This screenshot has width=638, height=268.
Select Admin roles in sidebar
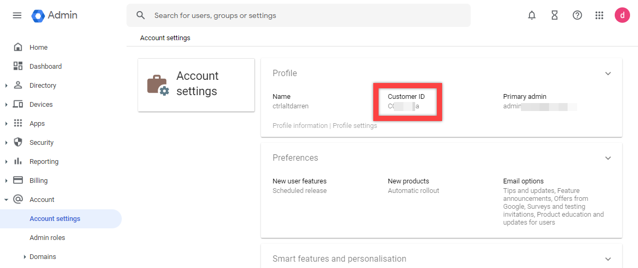[x=47, y=237]
